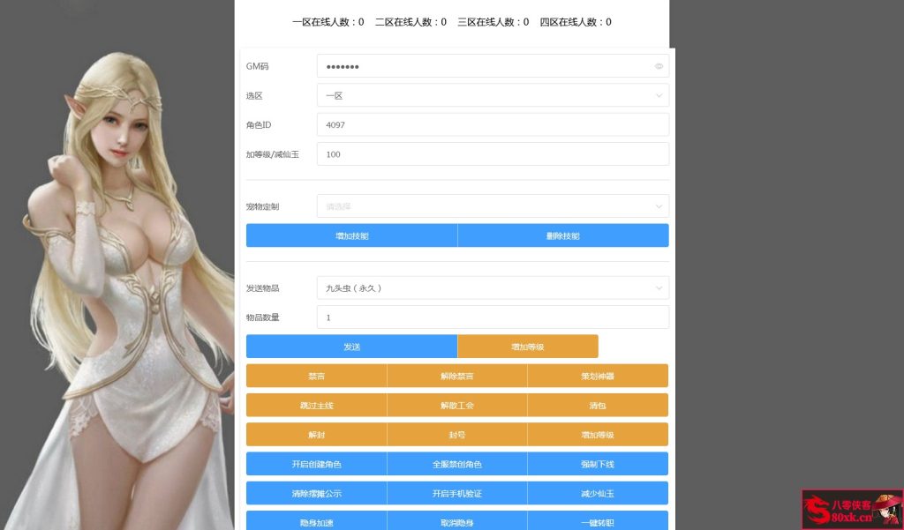Open the 发送物品 dropdown showing 九头虫（永久）

point(493,287)
